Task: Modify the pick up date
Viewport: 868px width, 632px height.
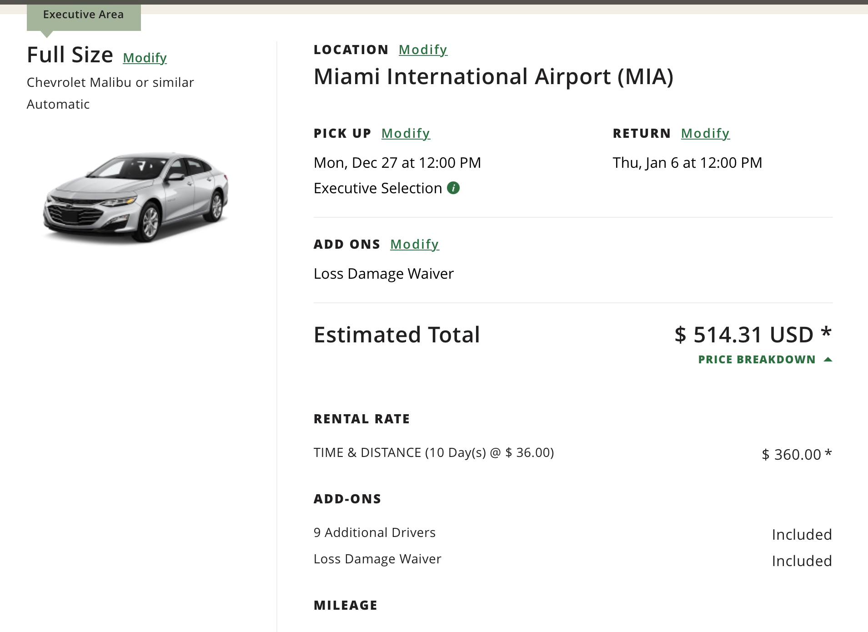Action: click(x=406, y=133)
